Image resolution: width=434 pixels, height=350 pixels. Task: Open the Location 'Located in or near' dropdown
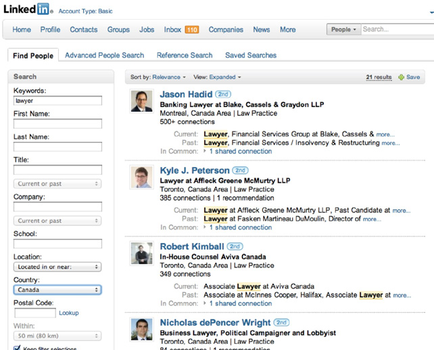pyautogui.click(x=57, y=267)
